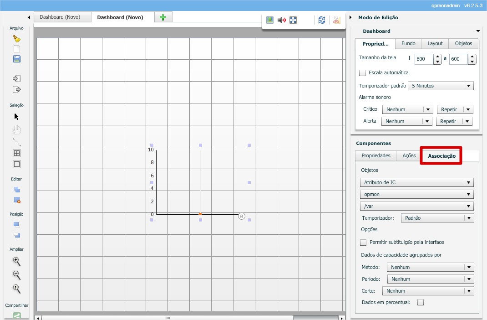Expand the Método dropdown
Viewport: 487px width, 320px height.
[x=430, y=267]
